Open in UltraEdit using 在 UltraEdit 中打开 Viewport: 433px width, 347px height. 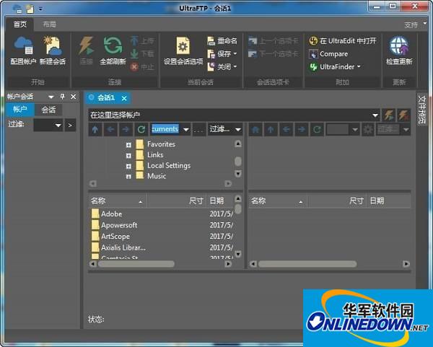click(342, 41)
